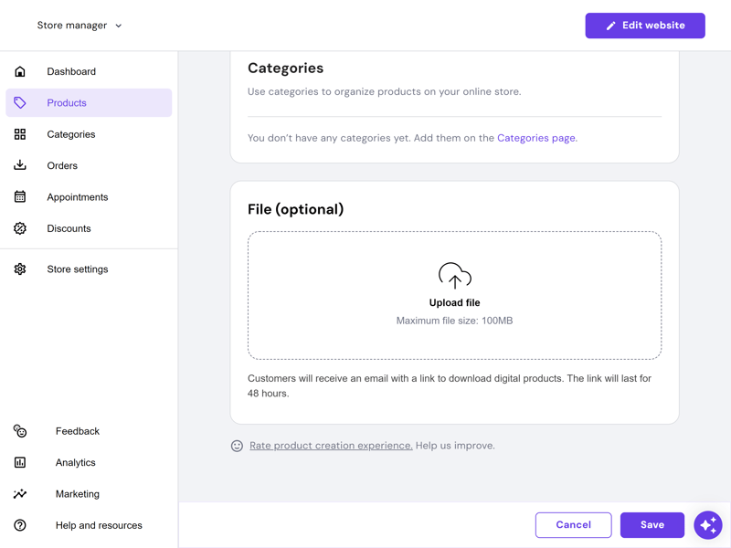
Task: Click the Feedback smiley icon in sidebar
Action: [x=19, y=431]
